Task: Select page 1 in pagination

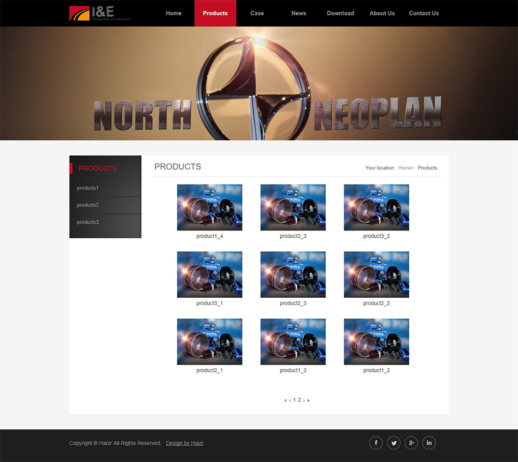Action: click(295, 400)
